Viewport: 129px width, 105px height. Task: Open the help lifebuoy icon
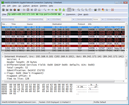112,10
